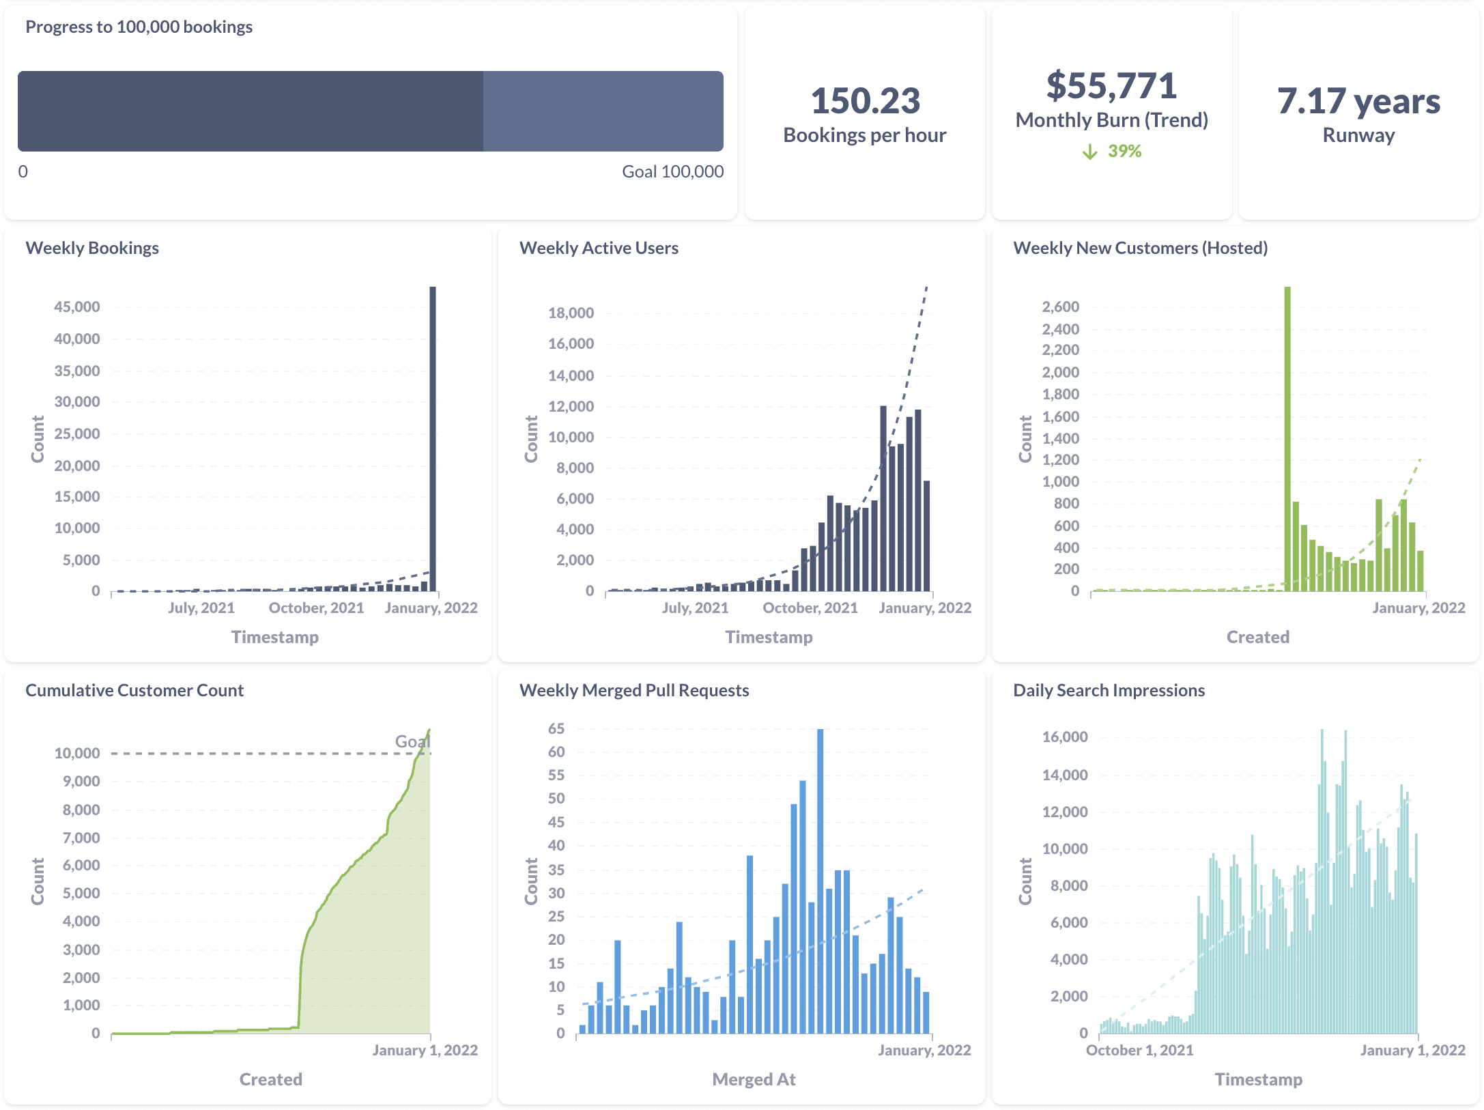The height and width of the screenshot is (1110, 1484).
Task: Open the Weekly New Customers (Hosted) title
Action: tap(1140, 248)
